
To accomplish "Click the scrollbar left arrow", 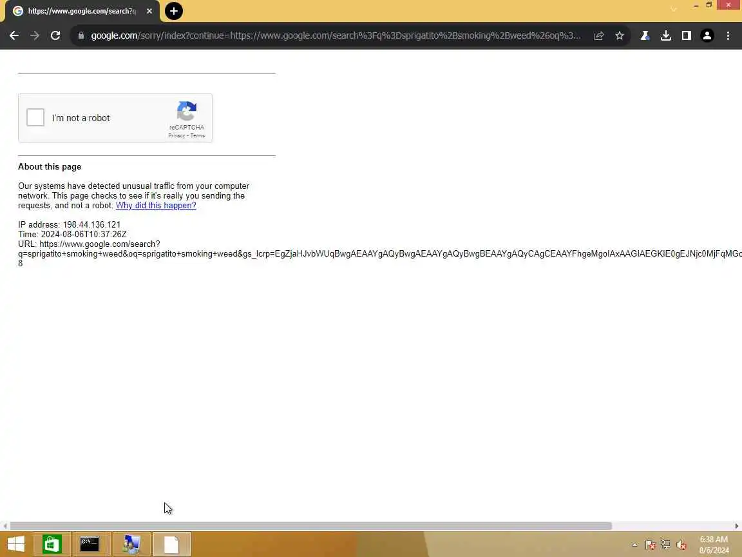I will 5,526.
